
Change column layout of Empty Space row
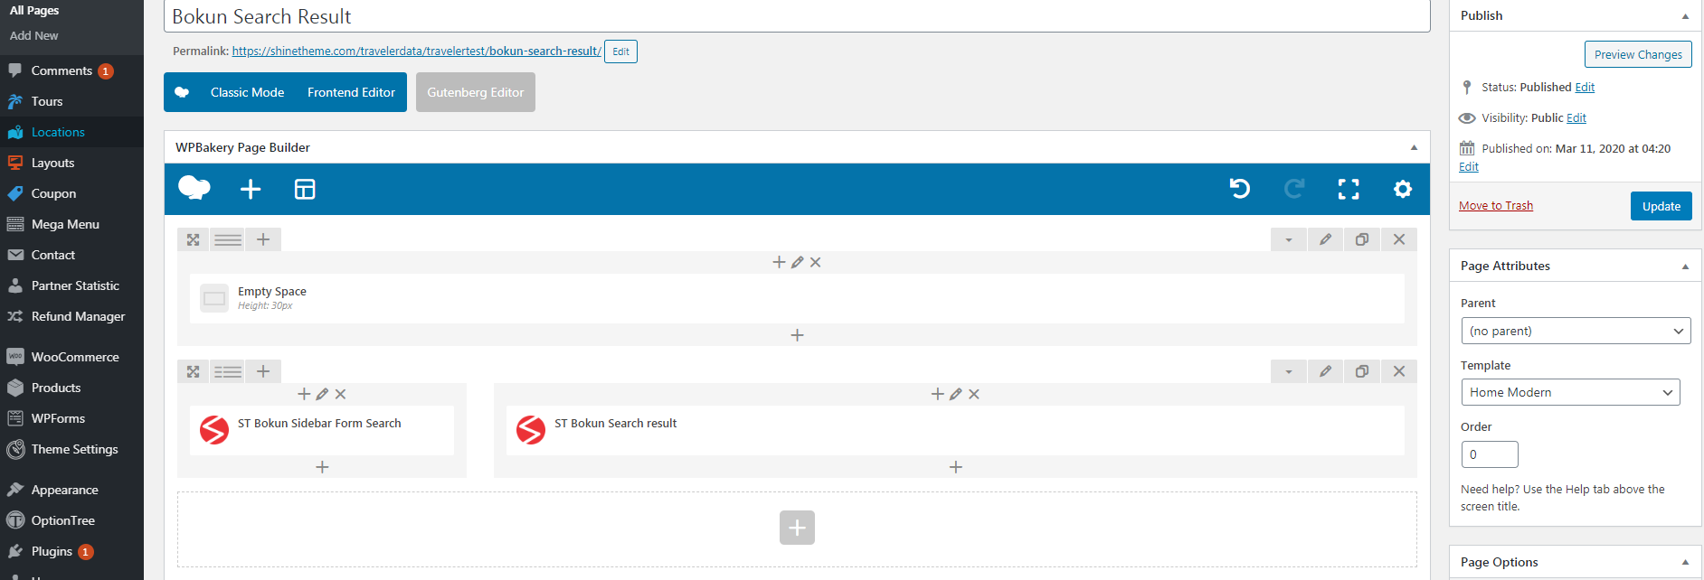(228, 239)
